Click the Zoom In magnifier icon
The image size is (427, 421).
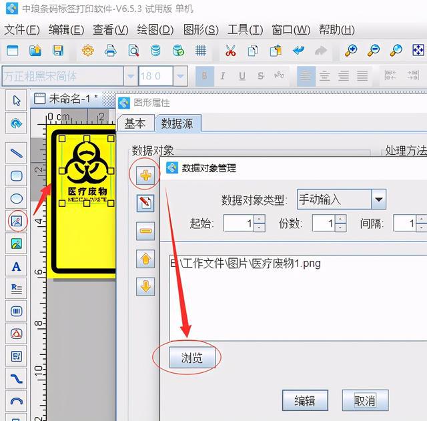[x=351, y=51]
